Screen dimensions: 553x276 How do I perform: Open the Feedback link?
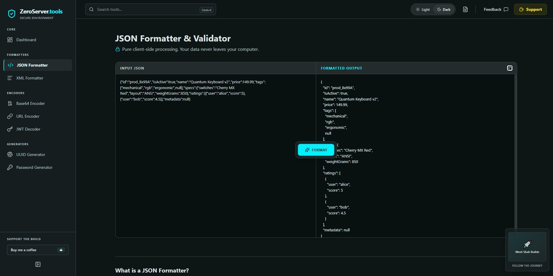click(x=496, y=9)
